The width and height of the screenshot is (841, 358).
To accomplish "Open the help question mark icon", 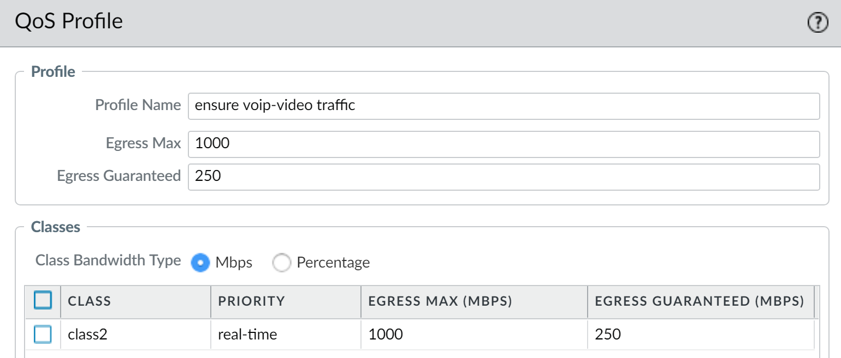I will click(x=818, y=23).
